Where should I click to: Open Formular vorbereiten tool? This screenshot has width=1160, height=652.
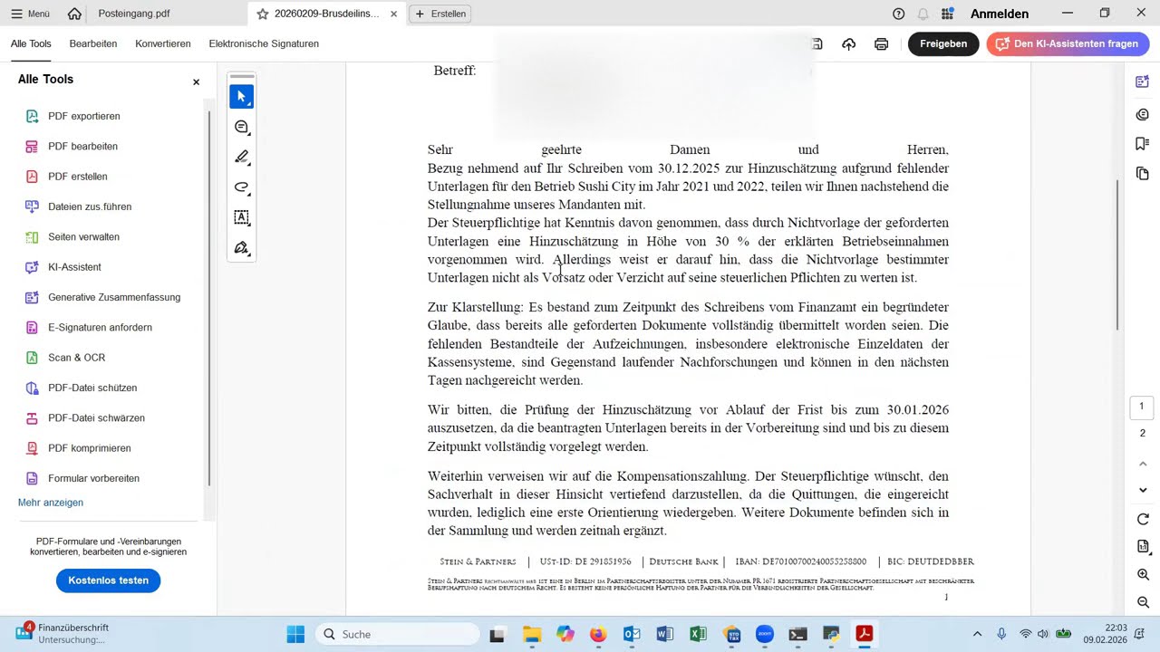pos(93,478)
